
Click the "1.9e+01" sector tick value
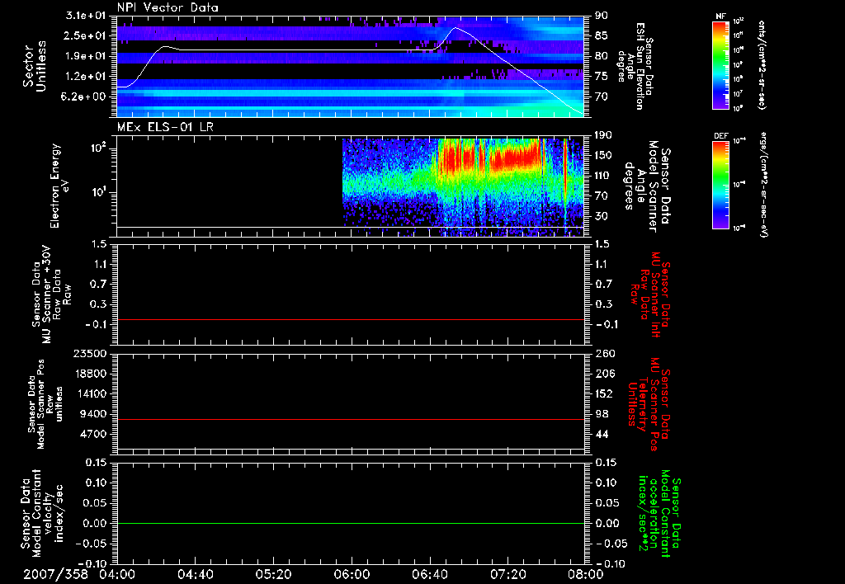[85, 56]
